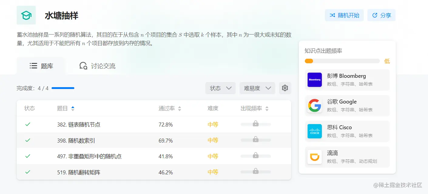Click the settings gear above the table

[285, 88]
